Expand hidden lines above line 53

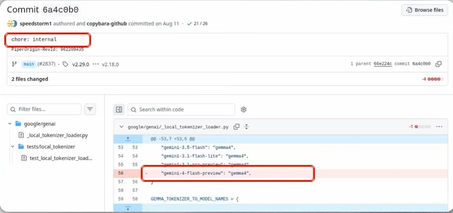coord(128,139)
